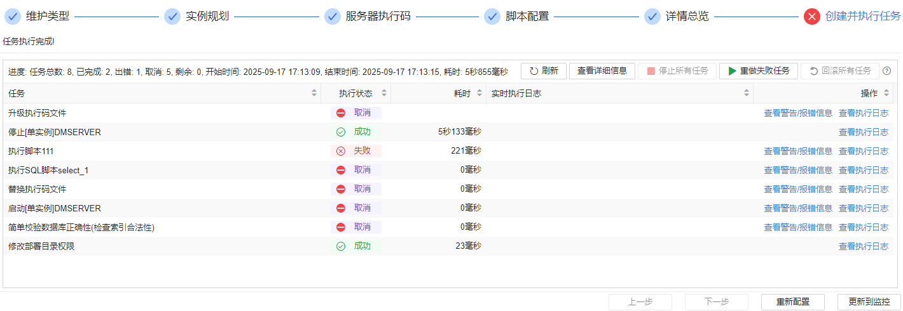
Task: Click the 5秒133毫秒 duration cell
Action: pyautogui.click(x=460, y=132)
